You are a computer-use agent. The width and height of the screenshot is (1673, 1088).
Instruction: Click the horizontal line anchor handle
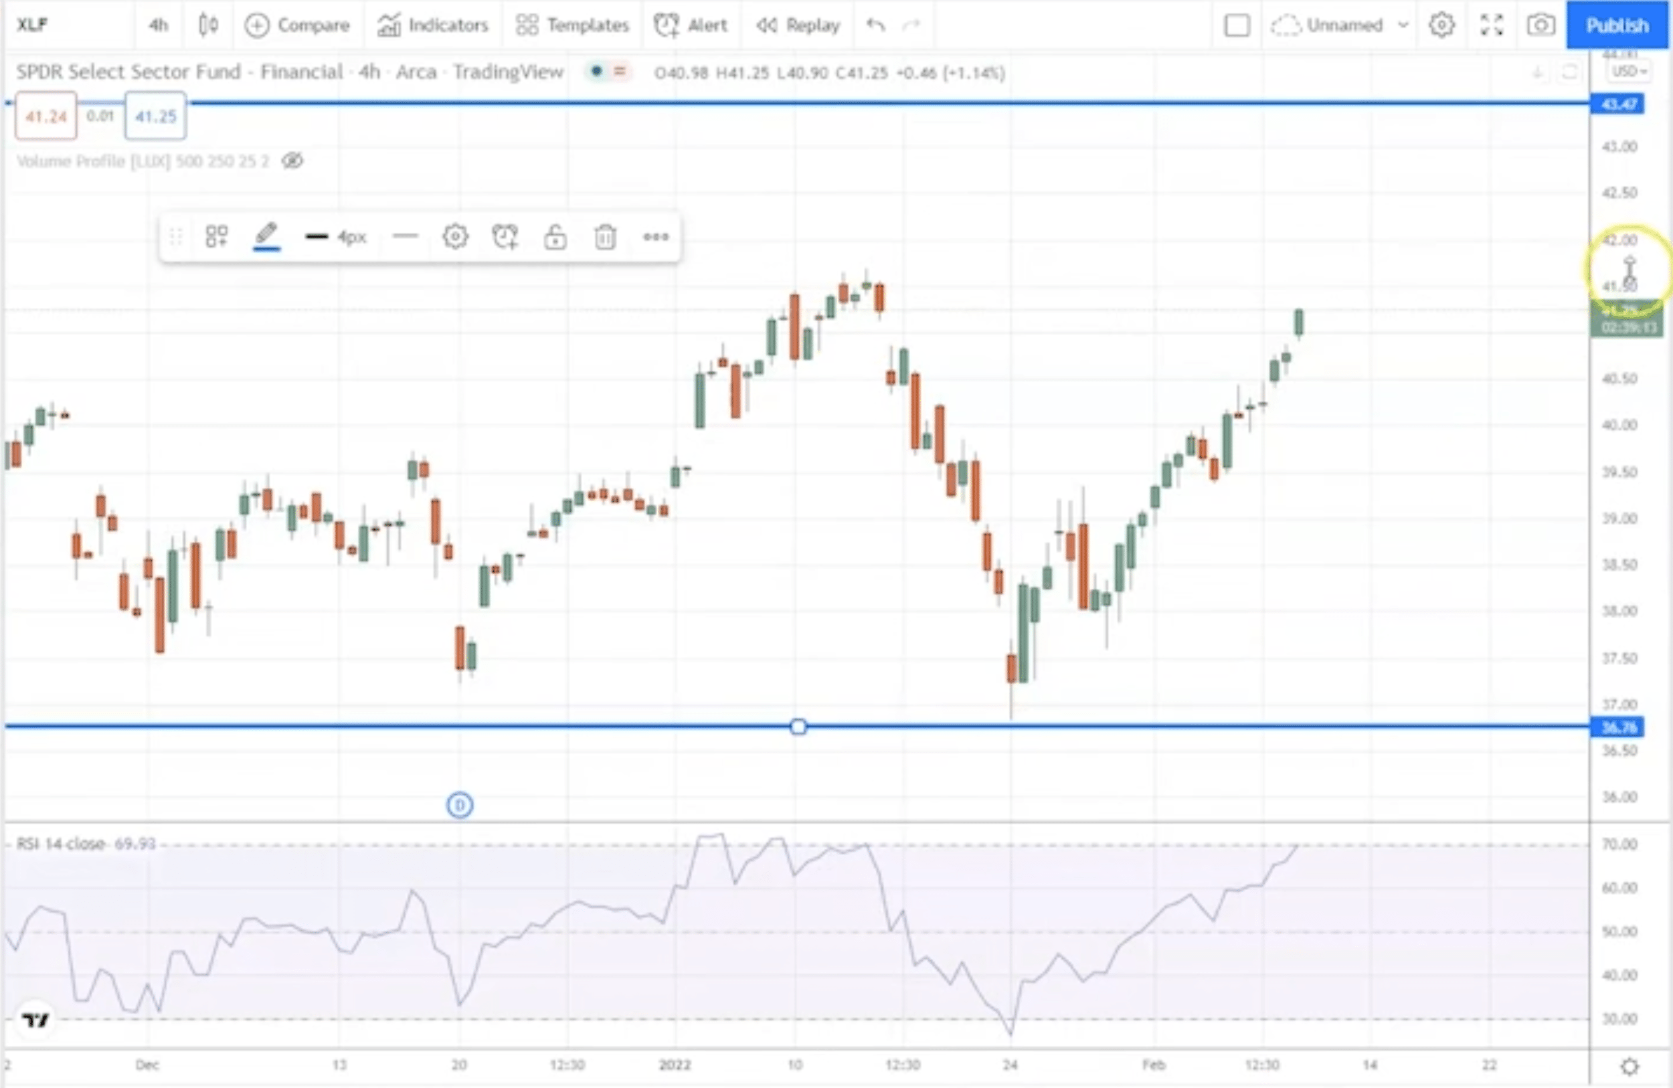(x=798, y=726)
